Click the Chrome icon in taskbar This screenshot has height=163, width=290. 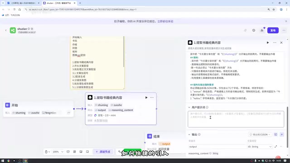coord(25,161)
